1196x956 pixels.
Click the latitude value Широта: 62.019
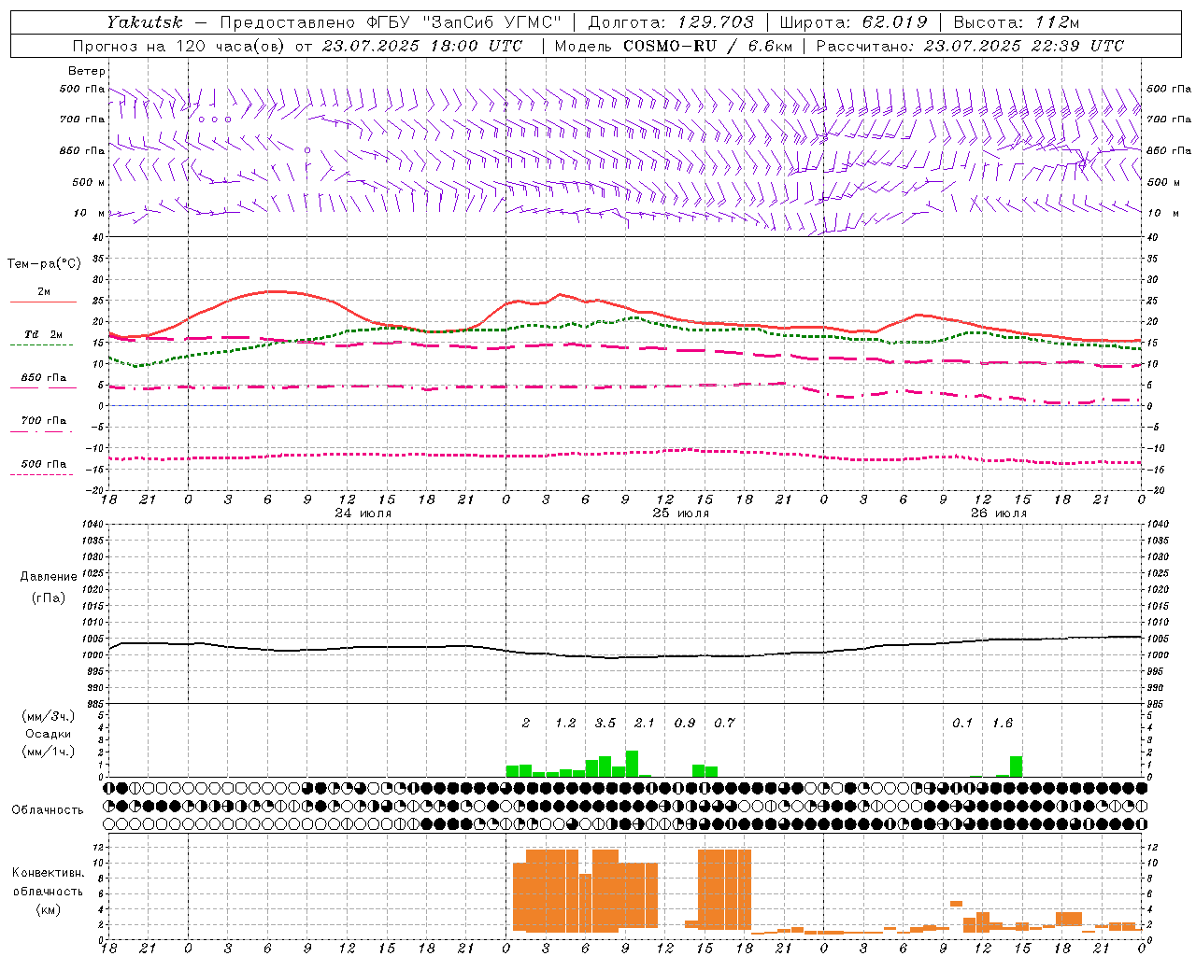(853, 22)
